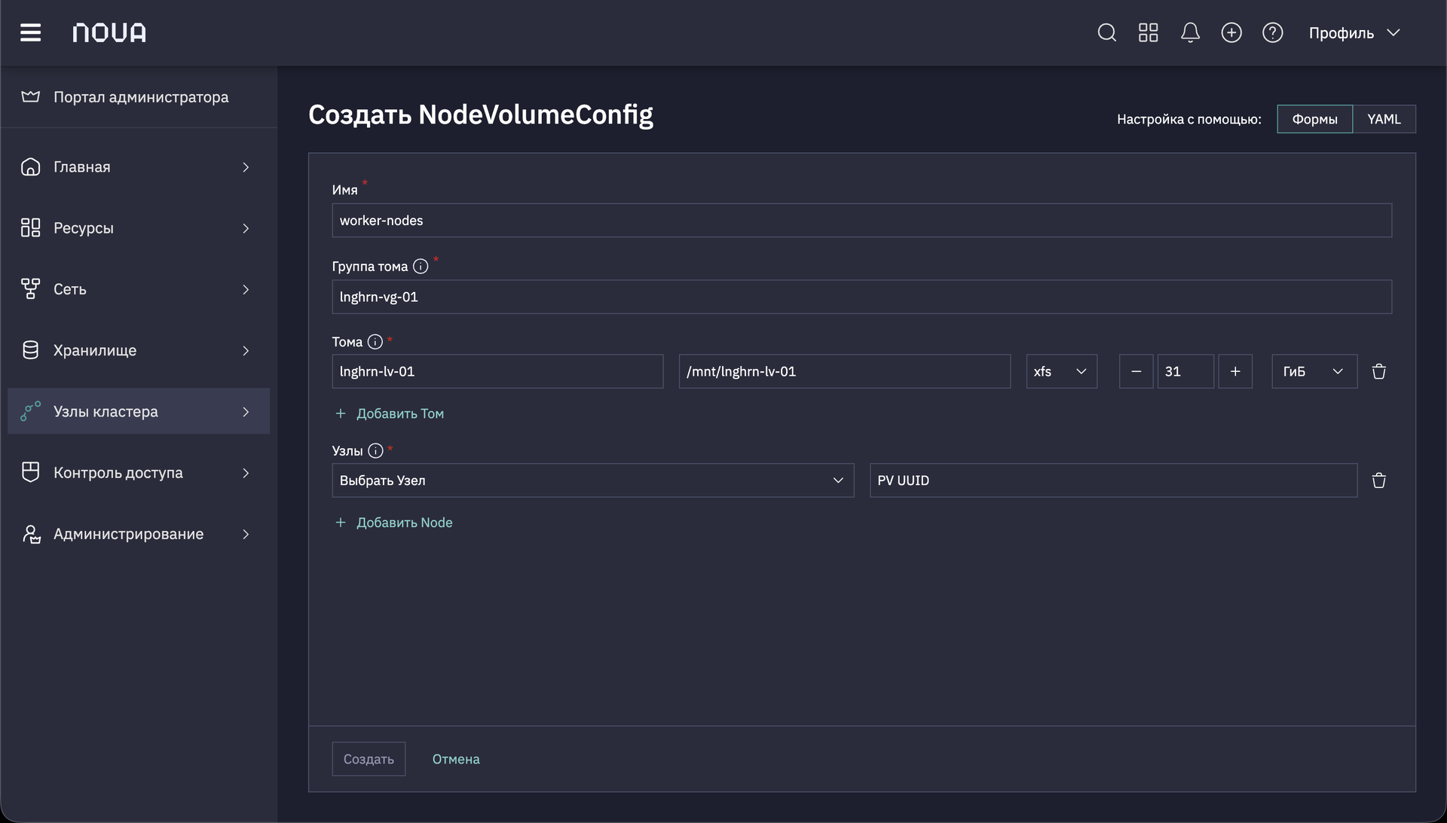Image resolution: width=1447 pixels, height=823 pixels.
Task: Select the Главная menu item
Action: coord(139,167)
